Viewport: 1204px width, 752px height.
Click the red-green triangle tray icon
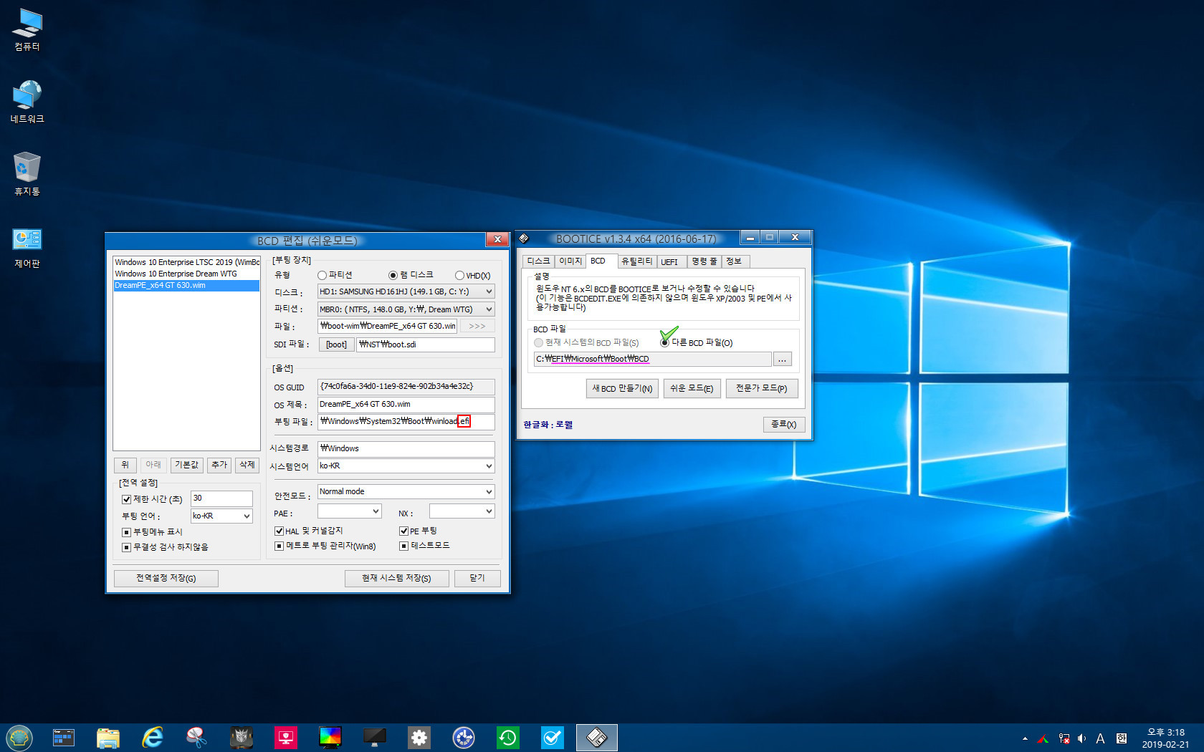click(x=1043, y=738)
